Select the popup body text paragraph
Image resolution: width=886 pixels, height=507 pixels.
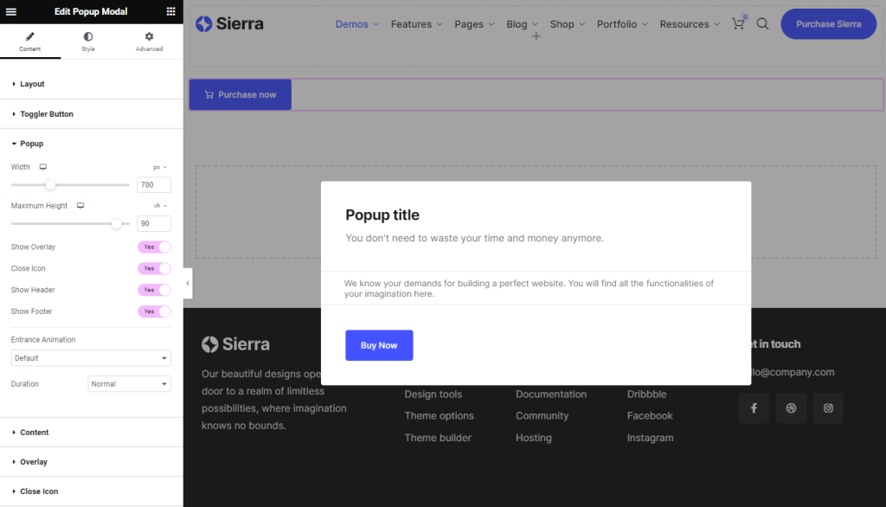click(529, 288)
